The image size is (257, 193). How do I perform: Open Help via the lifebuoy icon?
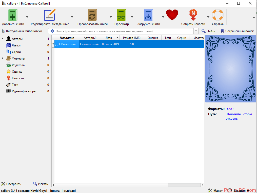(x=218, y=15)
